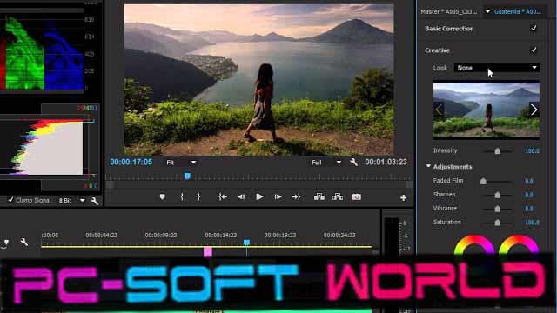Click shadow tint color wheel

tap(474, 245)
